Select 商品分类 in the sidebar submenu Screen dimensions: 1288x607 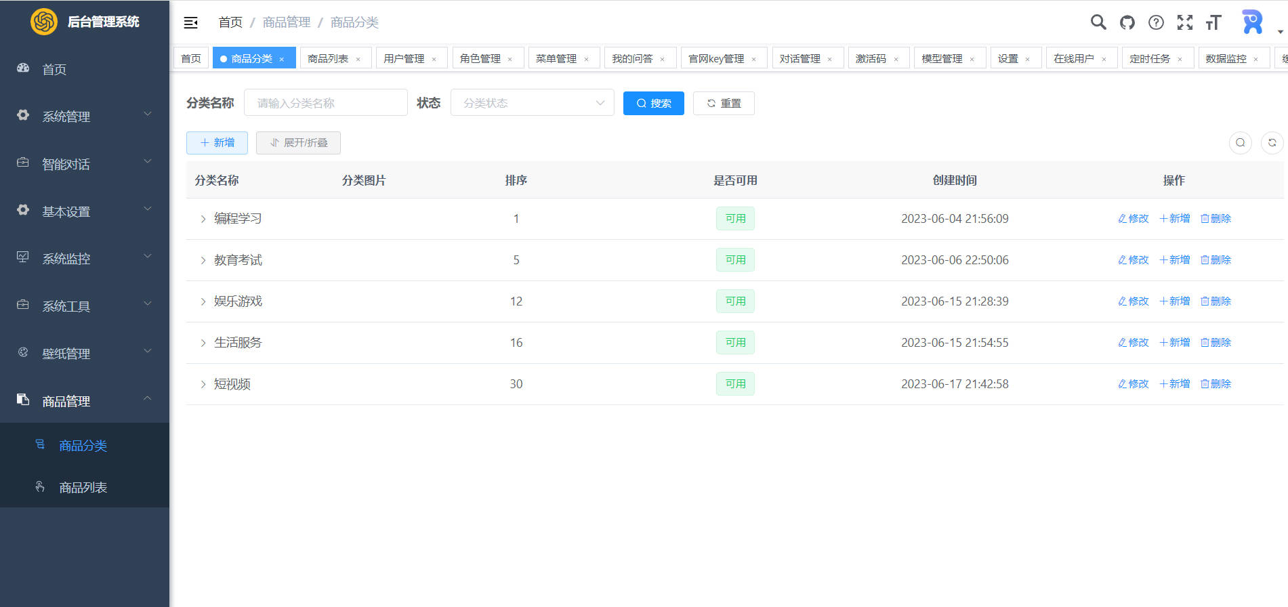click(x=85, y=445)
